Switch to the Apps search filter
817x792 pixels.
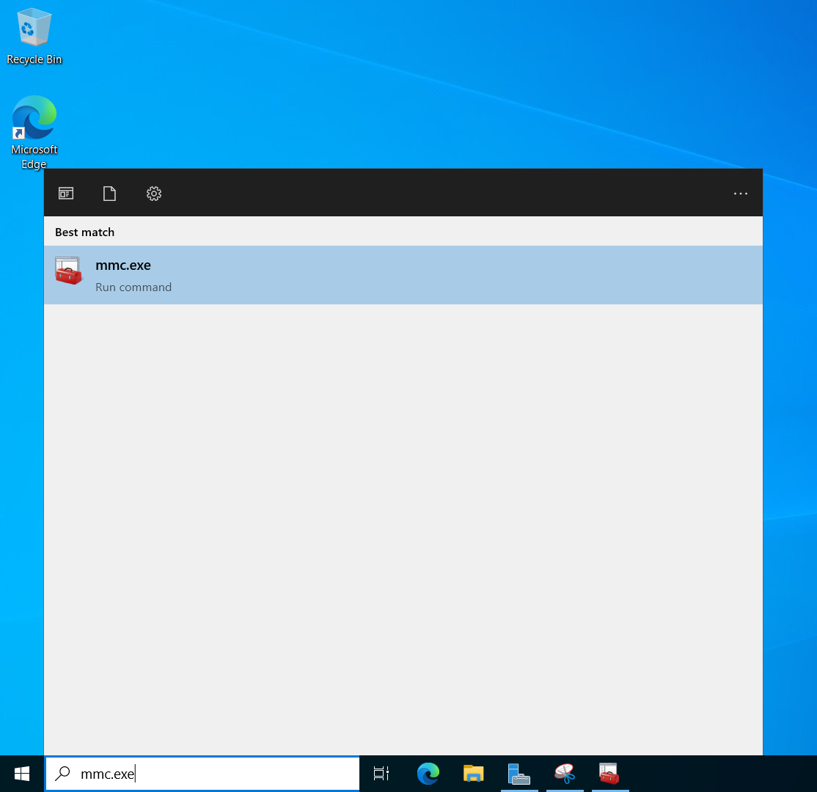click(65, 193)
